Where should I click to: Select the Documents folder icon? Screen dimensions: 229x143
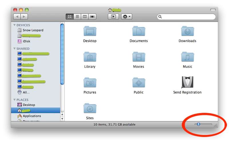pyautogui.click(x=139, y=31)
